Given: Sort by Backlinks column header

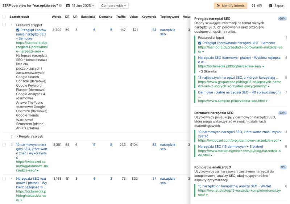Looking at the screenshot, I should [88, 17].
